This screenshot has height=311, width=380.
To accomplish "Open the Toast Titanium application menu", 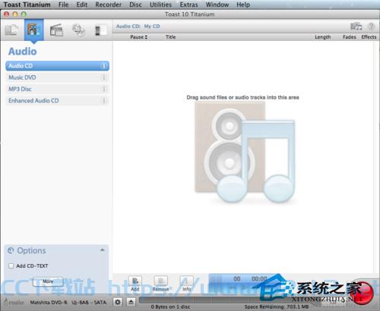I will pos(27,5).
